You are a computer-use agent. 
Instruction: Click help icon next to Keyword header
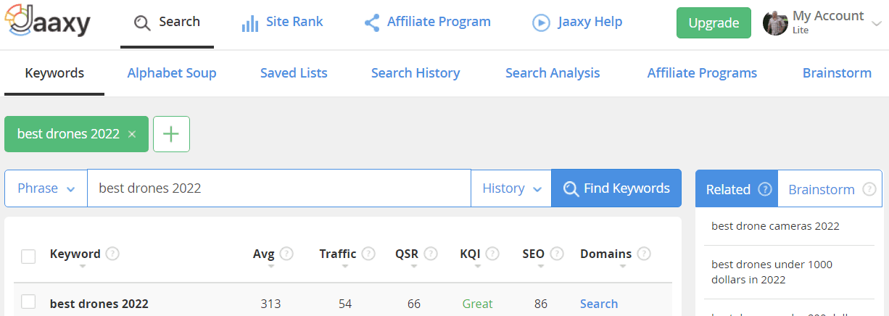112,254
